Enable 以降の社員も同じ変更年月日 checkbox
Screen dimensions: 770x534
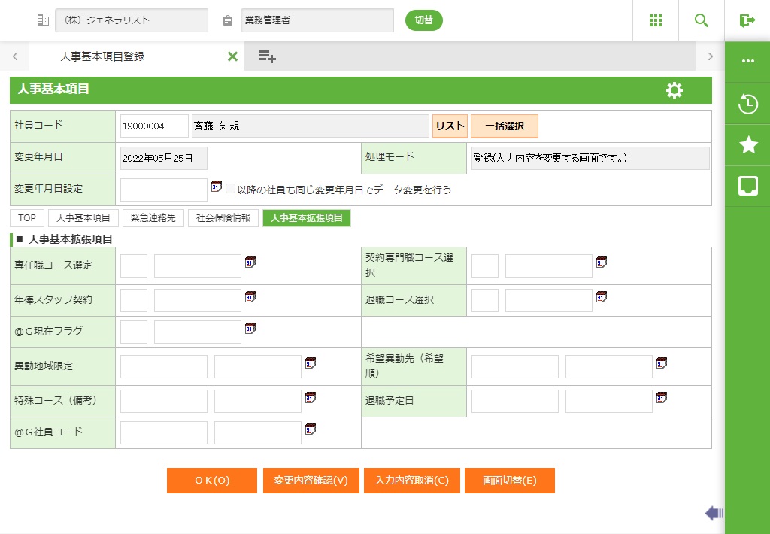[231, 190]
